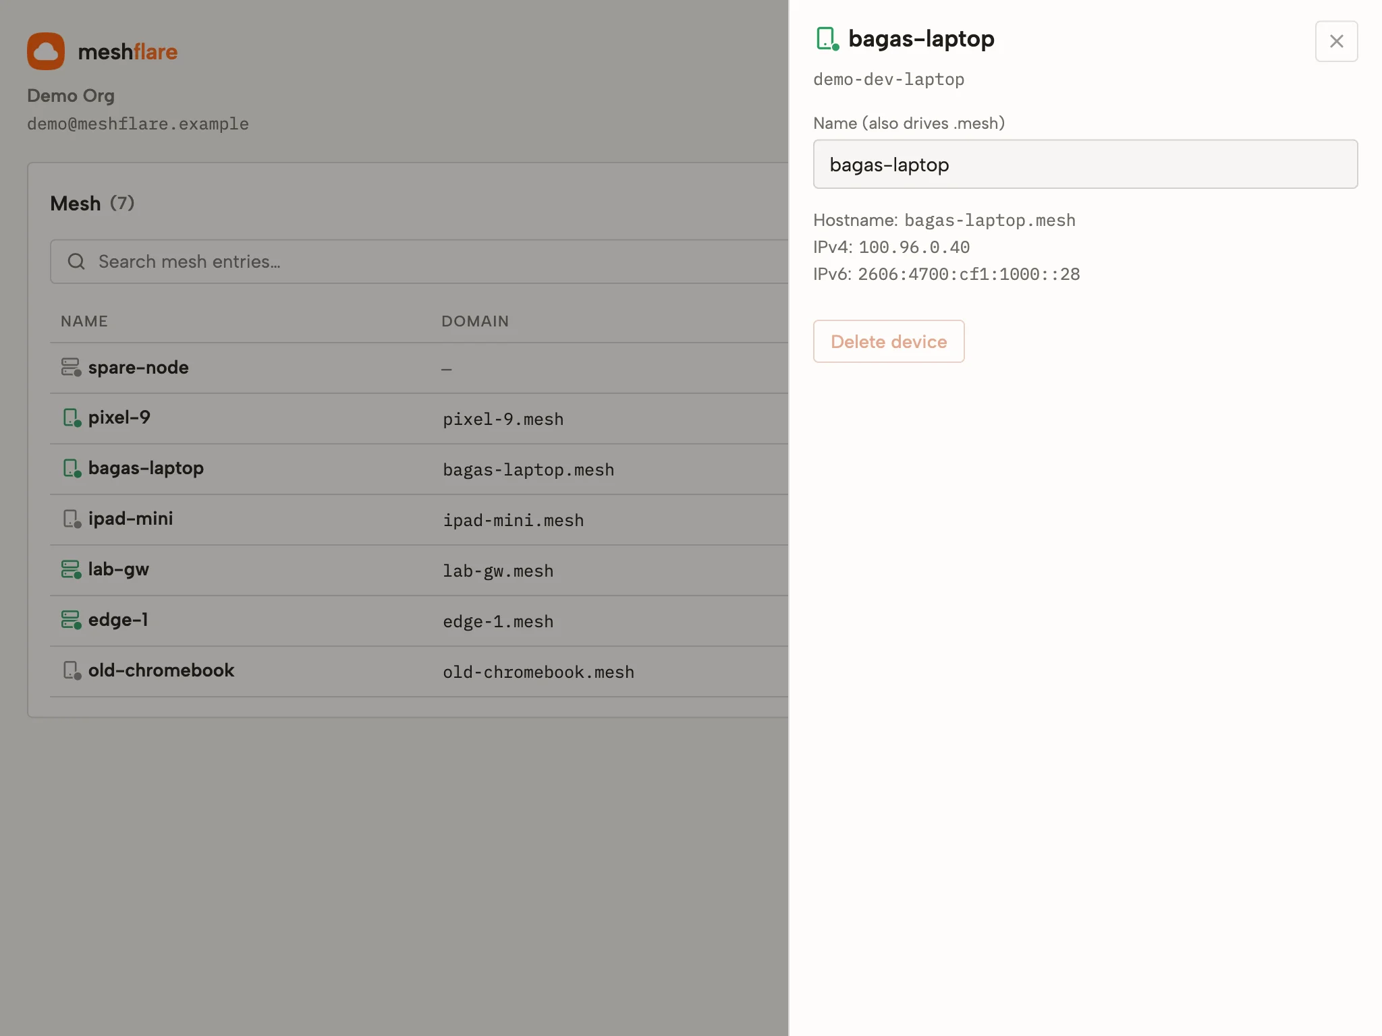Image resolution: width=1382 pixels, height=1036 pixels.
Task: Open the ipad-mini entry name
Action: [x=130, y=519]
